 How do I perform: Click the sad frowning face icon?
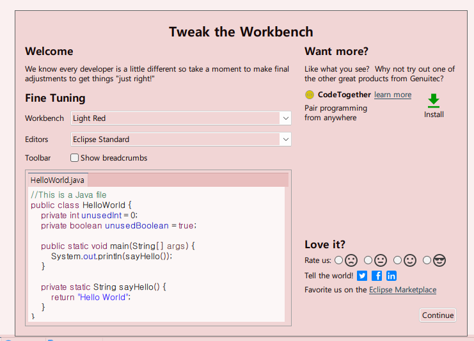coord(351,260)
